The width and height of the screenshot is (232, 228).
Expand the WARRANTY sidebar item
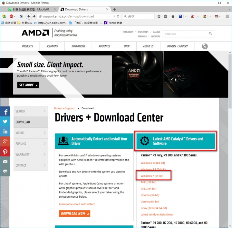[x=31, y=154]
